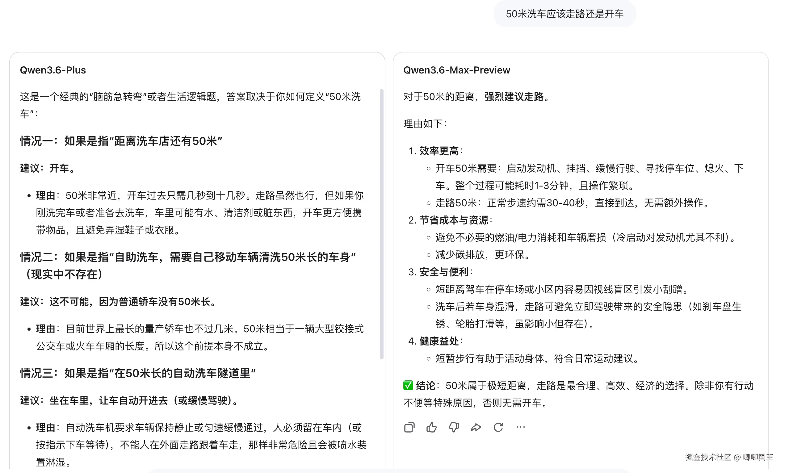
Task: Select the Qwen3.6-Plus model header
Action: (52, 70)
